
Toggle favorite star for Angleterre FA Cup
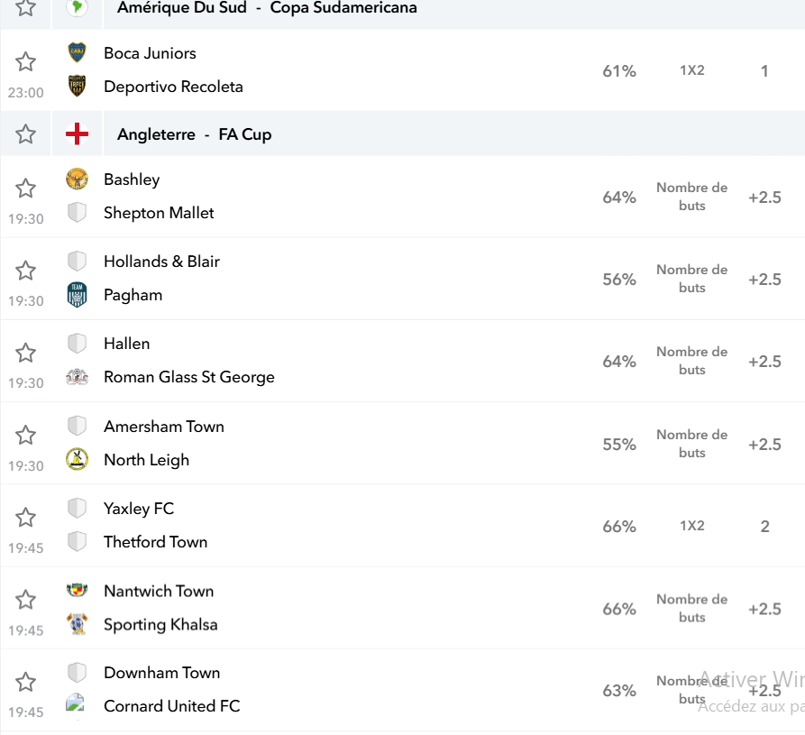tap(25, 134)
